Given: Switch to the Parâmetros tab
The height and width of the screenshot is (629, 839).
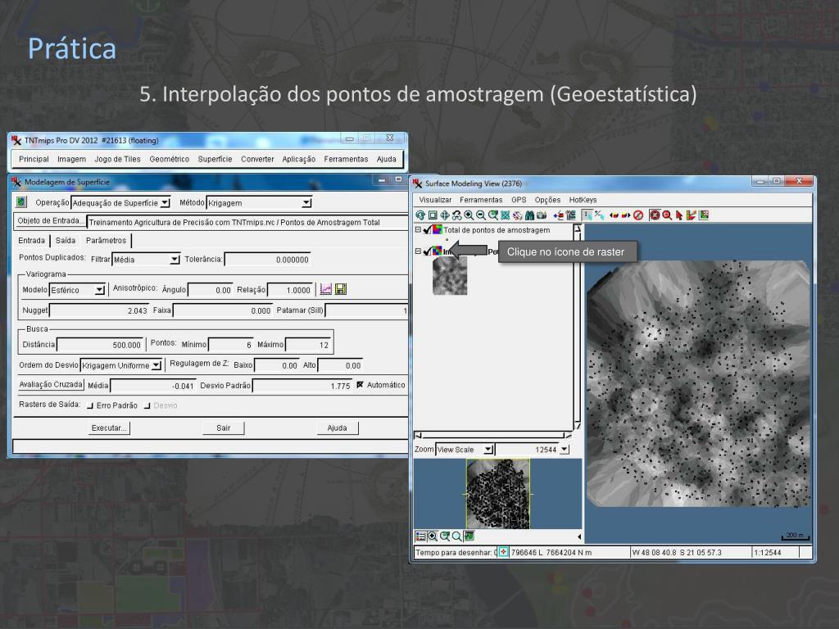Looking at the screenshot, I should (106, 240).
